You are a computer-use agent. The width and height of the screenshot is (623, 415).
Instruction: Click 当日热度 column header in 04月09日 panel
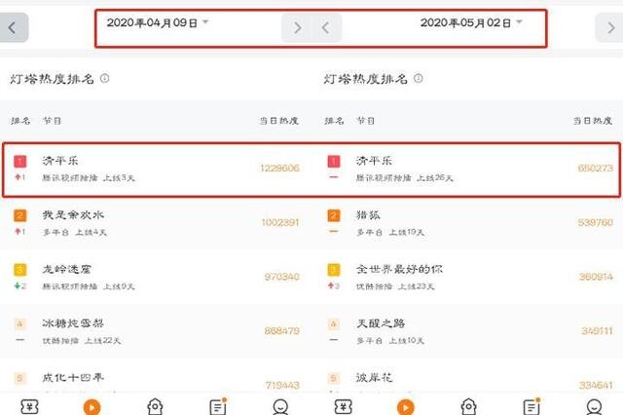(279, 121)
